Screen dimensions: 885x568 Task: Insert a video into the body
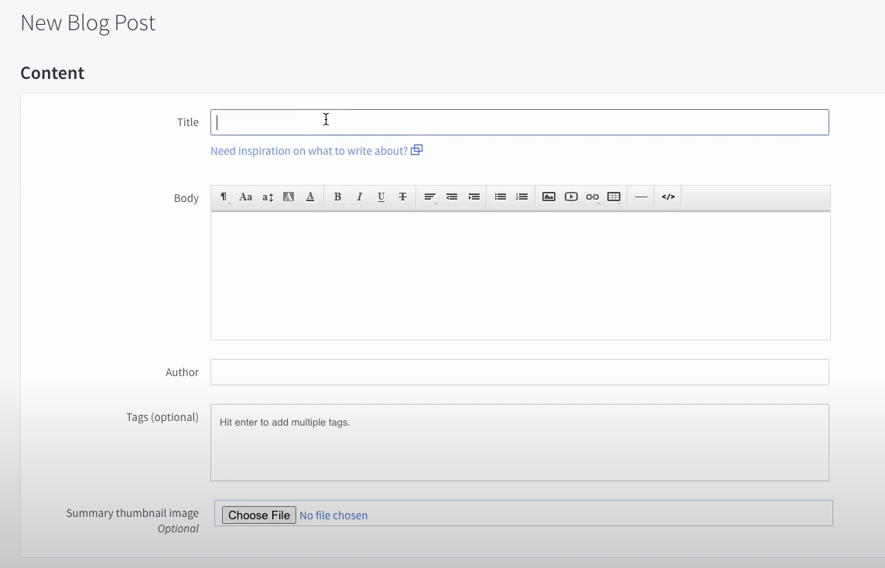[571, 197]
